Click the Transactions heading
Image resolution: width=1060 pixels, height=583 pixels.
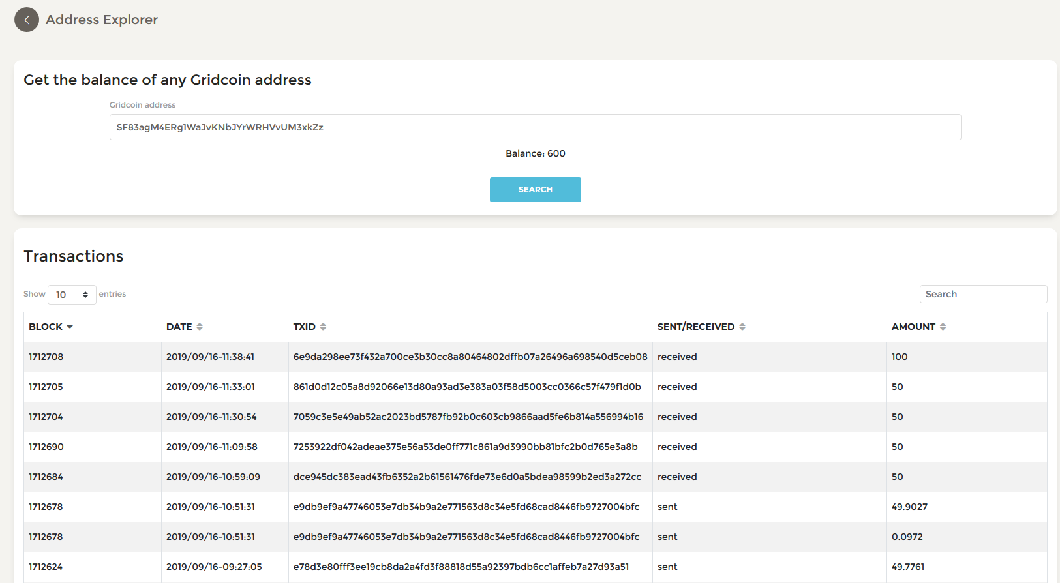74,256
